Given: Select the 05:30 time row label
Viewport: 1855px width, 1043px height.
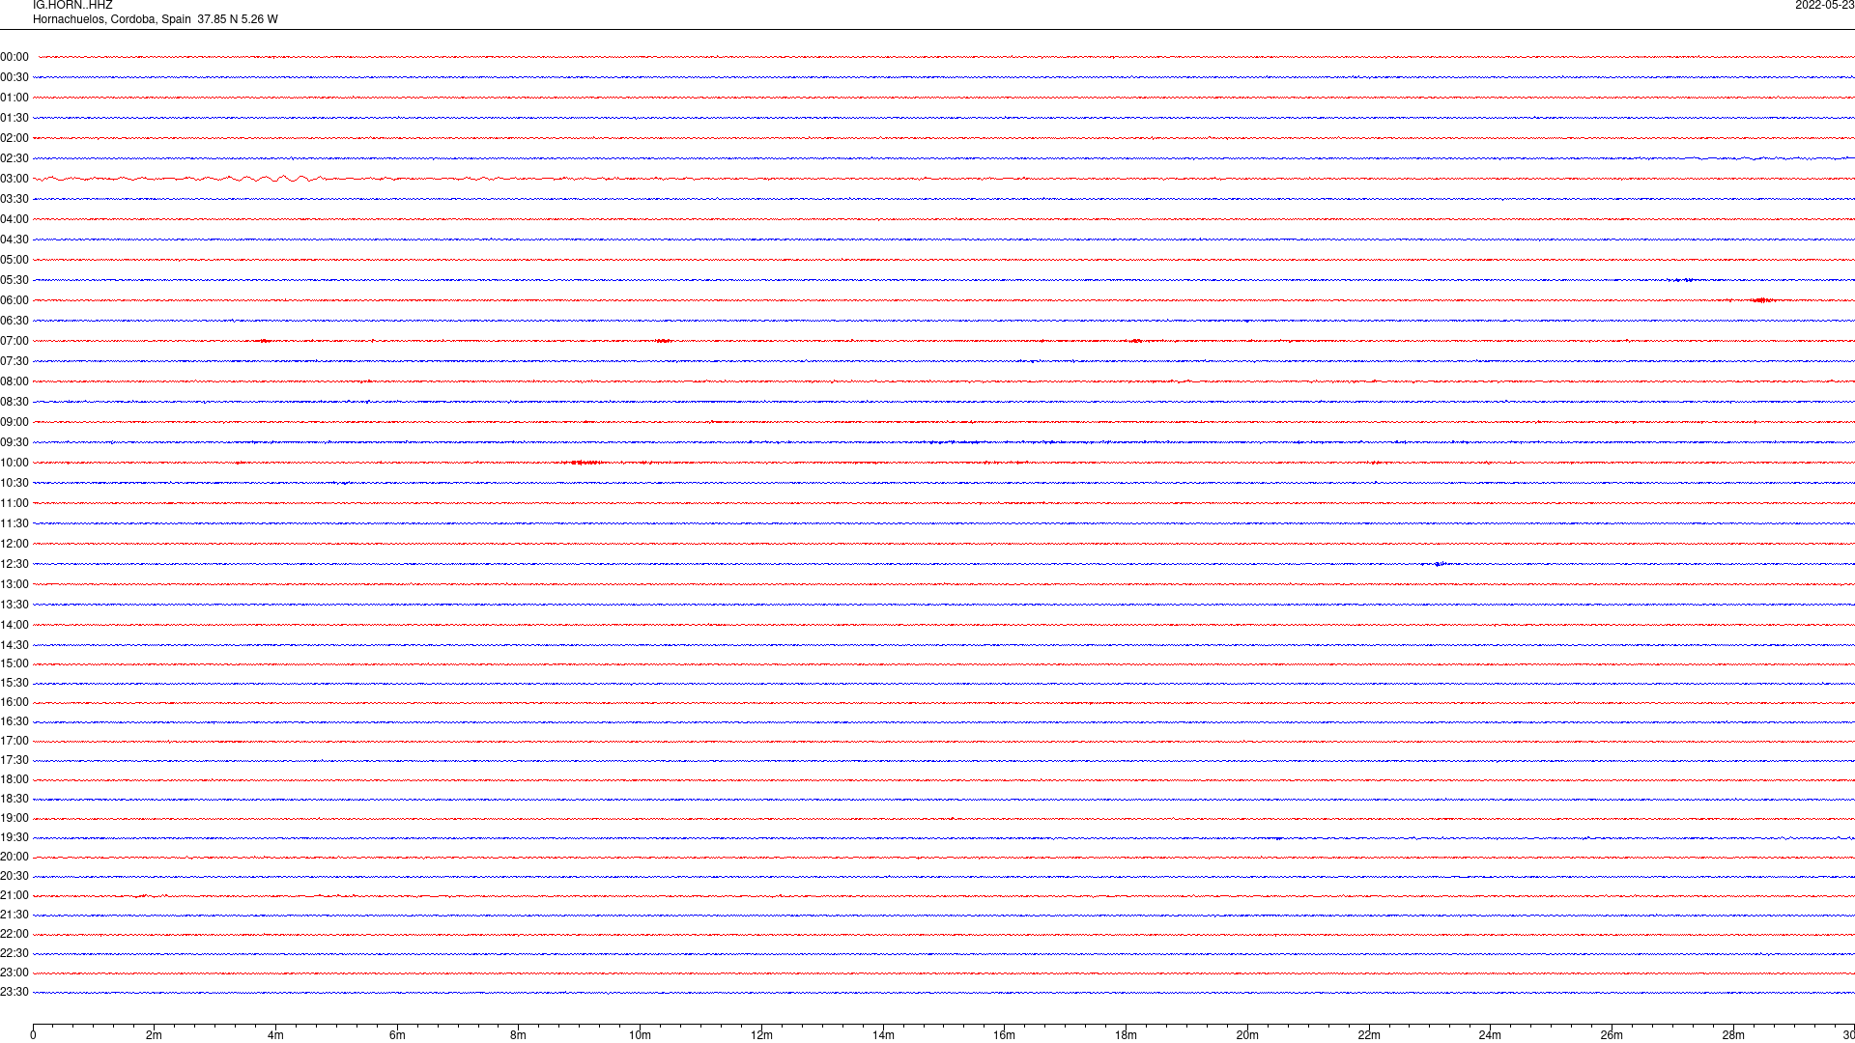Looking at the screenshot, I should tap(14, 280).
